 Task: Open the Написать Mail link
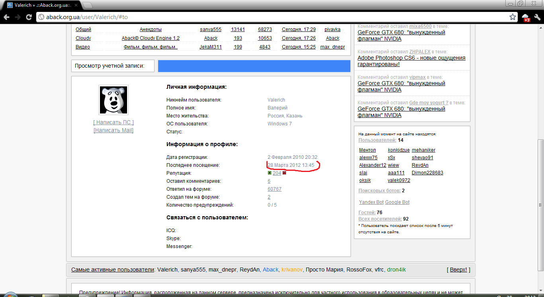click(113, 131)
